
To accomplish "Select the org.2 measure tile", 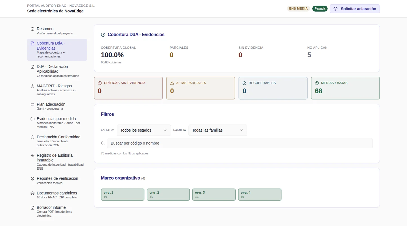I will point(168,194).
